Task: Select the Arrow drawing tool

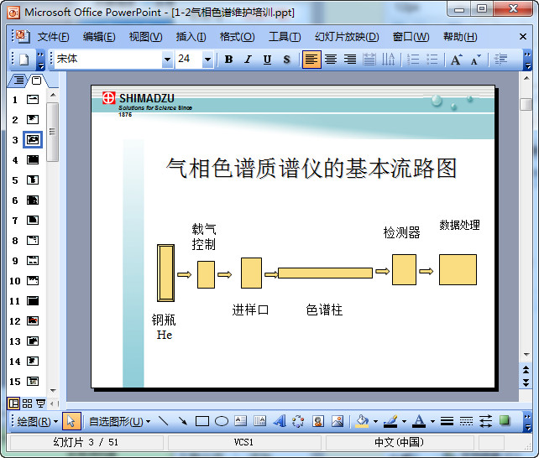Action: coord(183,421)
